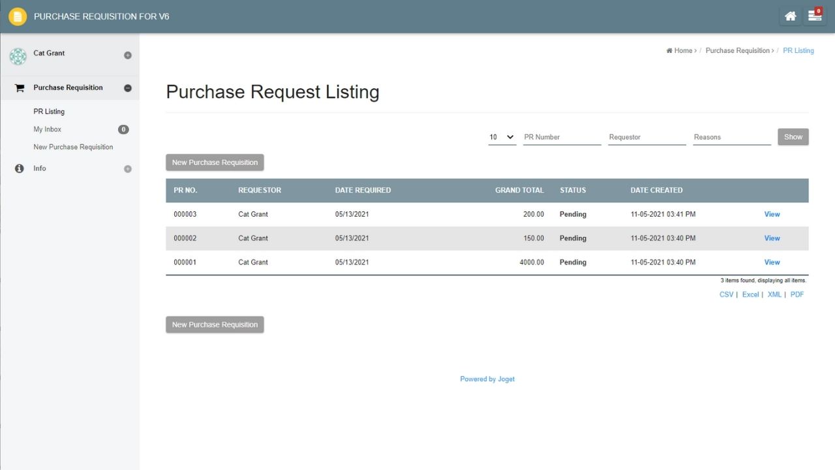
Task: Select New Purchase Requisition sidebar item
Action: [x=73, y=147]
